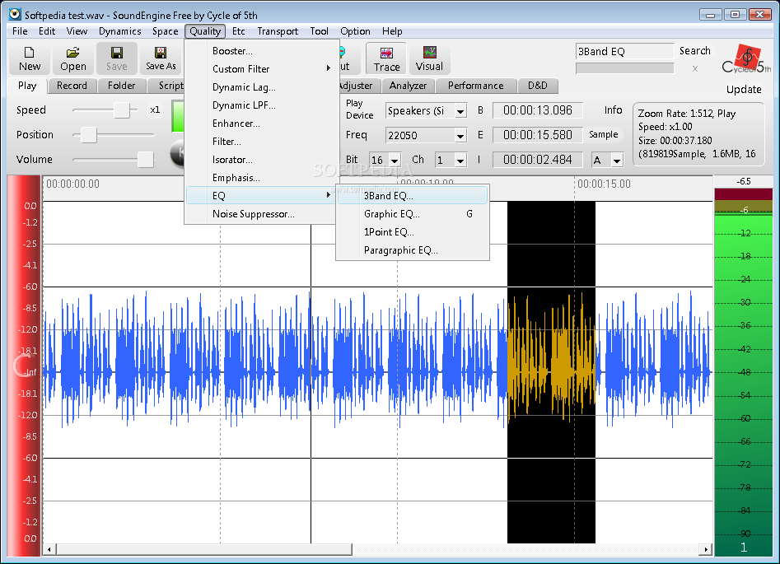Switch to the Performance tab
This screenshot has height=564, width=780.
(x=475, y=86)
